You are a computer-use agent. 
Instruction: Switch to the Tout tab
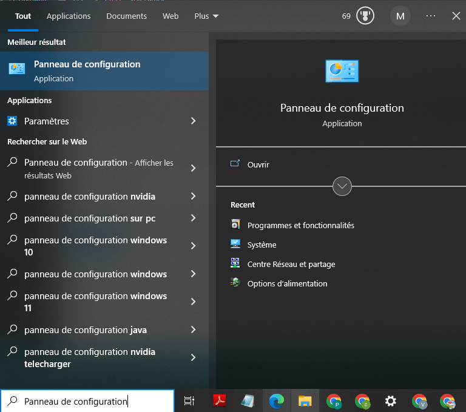coord(23,16)
